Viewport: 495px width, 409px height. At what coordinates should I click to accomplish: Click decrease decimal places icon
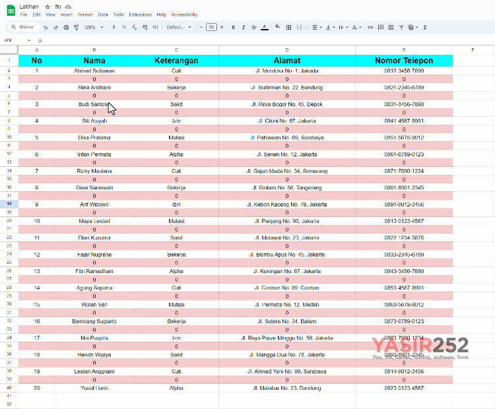(x=134, y=27)
